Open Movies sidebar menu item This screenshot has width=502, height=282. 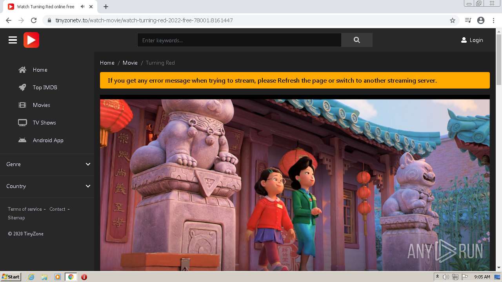click(42, 105)
